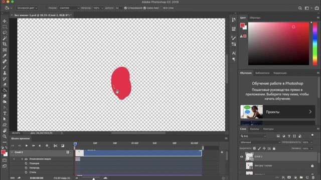Open the layer blend mode dropdown
Image resolution: width=321 pixels, height=180 pixels.
tap(260, 142)
